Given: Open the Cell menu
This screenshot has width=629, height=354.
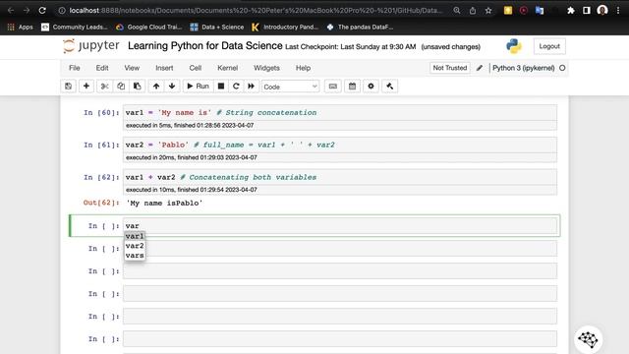Looking at the screenshot, I should click(196, 68).
